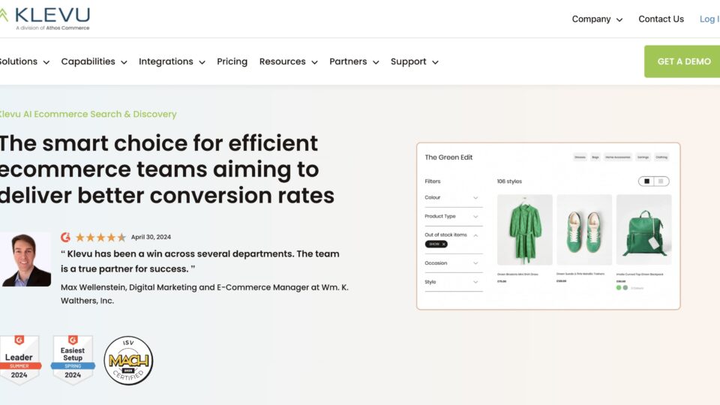This screenshot has height=405, width=720.
Task: Click the 106 styles count
Action: (509, 181)
